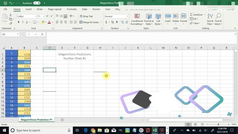Click the zoom slider in status bar

(218, 124)
